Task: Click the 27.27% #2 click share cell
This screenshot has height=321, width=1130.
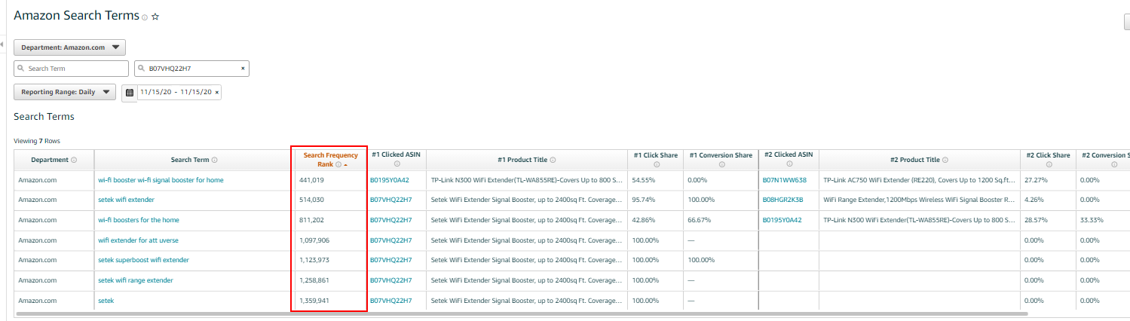Action: click(x=1035, y=180)
